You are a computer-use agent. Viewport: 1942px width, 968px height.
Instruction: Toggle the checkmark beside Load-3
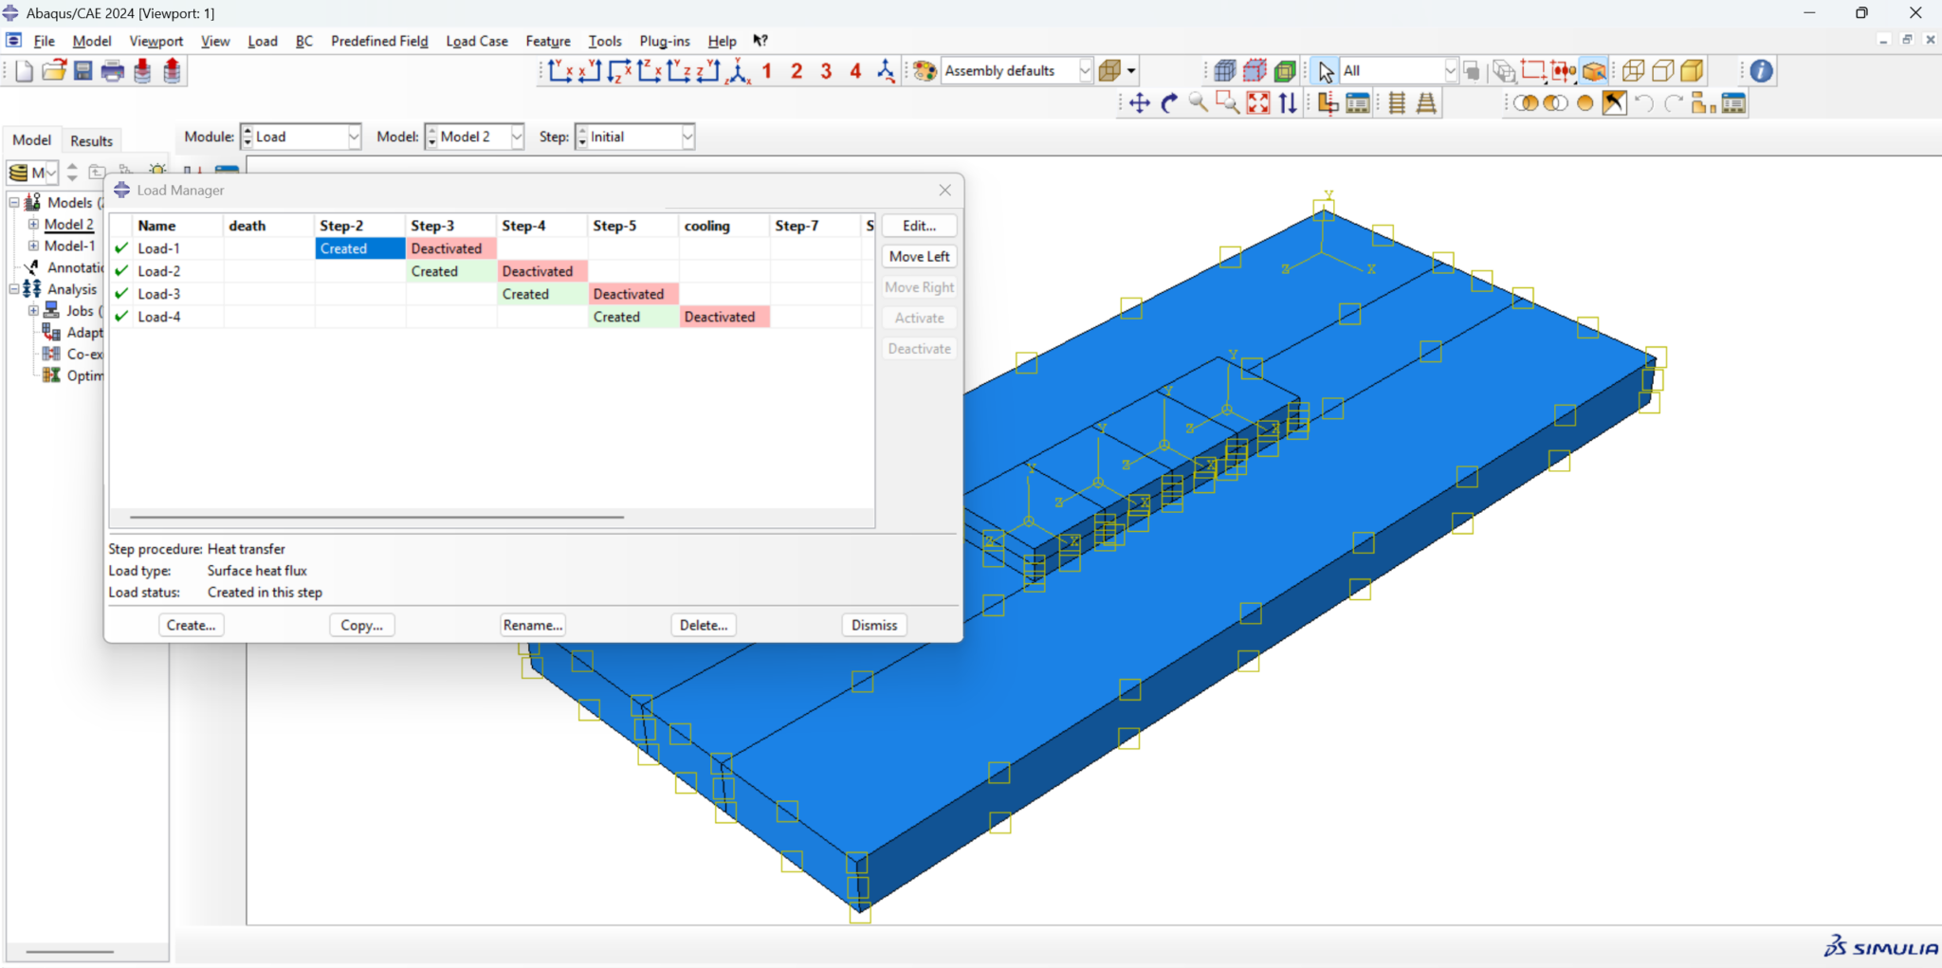point(121,294)
